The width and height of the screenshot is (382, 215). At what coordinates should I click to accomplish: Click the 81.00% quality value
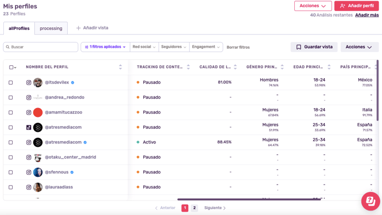[225, 82]
